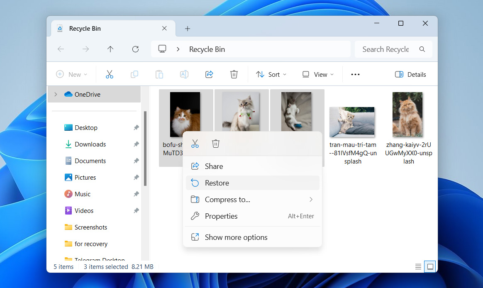The width and height of the screenshot is (483, 288).
Task: Switch to the large thumbnails view icon
Action: pos(430,267)
